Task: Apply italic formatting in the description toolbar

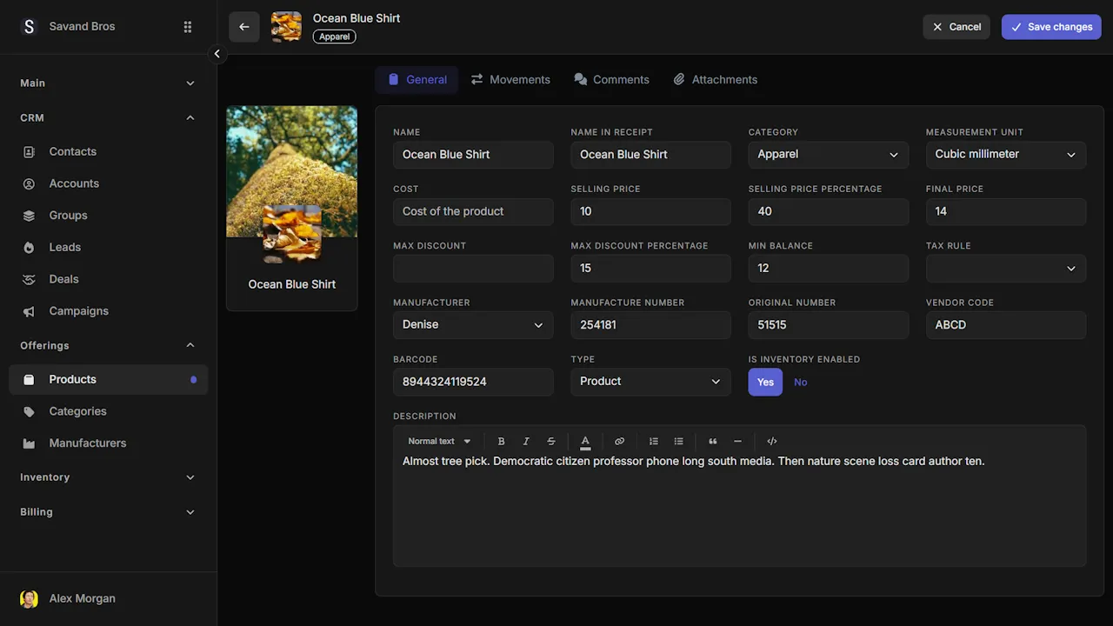Action: click(x=526, y=441)
